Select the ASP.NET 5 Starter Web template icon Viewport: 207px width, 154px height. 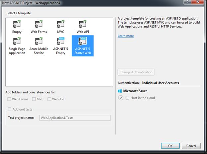[83, 41]
